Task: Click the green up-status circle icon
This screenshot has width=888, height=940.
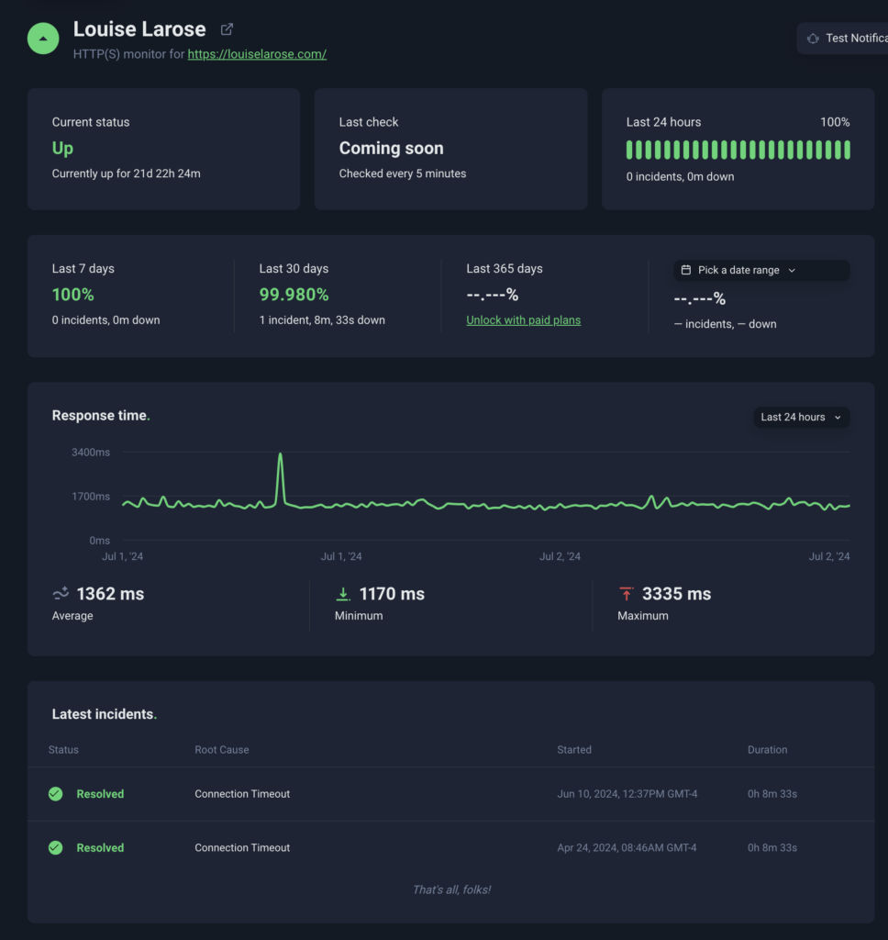Action: click(x=43, y=39)
